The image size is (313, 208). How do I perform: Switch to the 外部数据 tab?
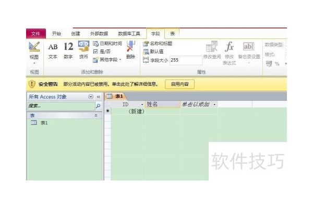(99, 34)
